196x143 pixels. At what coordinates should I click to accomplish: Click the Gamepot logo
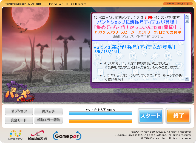pyautogui.click(x=67, y=136)
